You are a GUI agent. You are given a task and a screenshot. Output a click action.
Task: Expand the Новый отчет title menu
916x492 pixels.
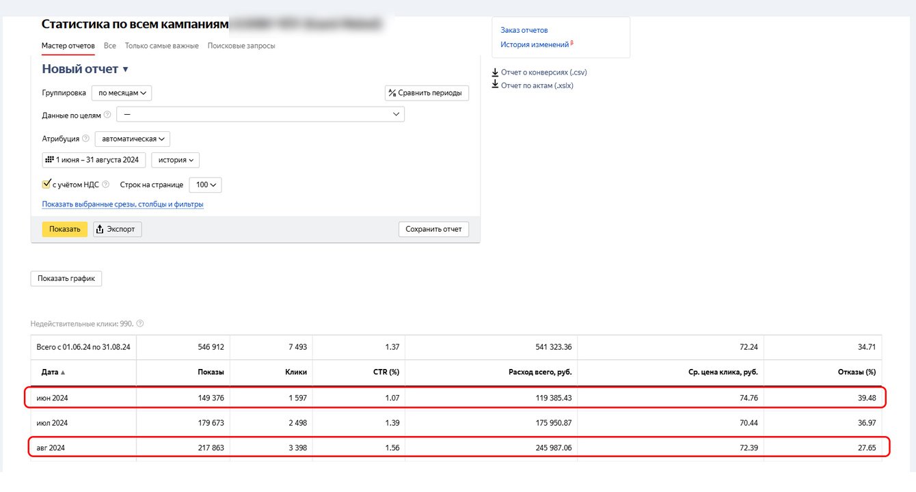[x=125, y=69]
